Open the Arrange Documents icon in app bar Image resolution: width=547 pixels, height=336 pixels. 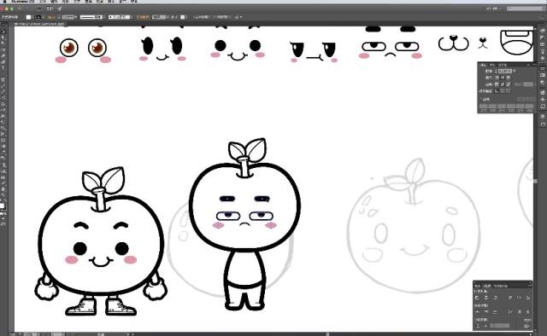click(50, 9)
